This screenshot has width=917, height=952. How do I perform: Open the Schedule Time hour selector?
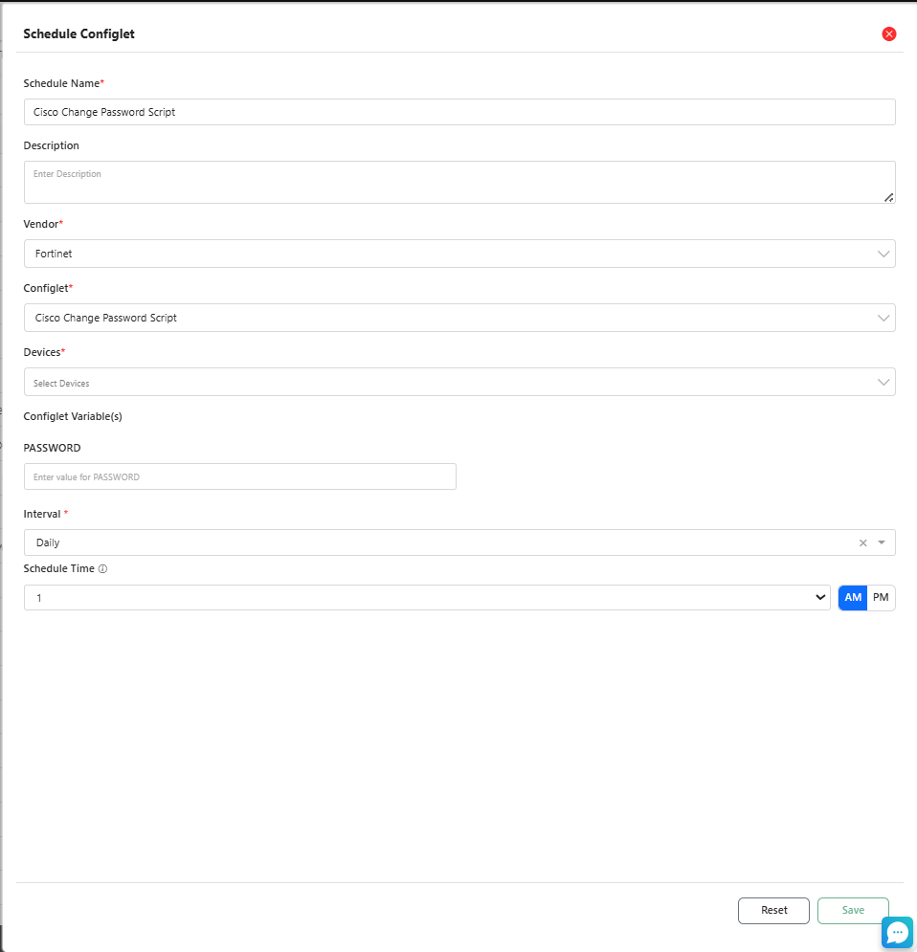(x=426, y=598)
